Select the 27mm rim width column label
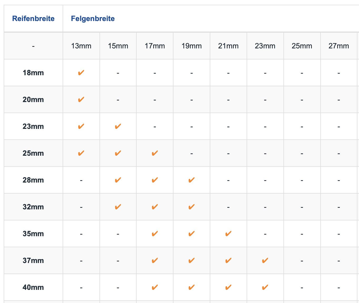Viewport: 359px width, 303px height. [x=339, y=46]
